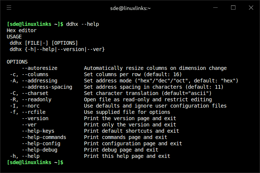Click the --address-spacing option text
This screenshot has width=260, height=173.
47,87
